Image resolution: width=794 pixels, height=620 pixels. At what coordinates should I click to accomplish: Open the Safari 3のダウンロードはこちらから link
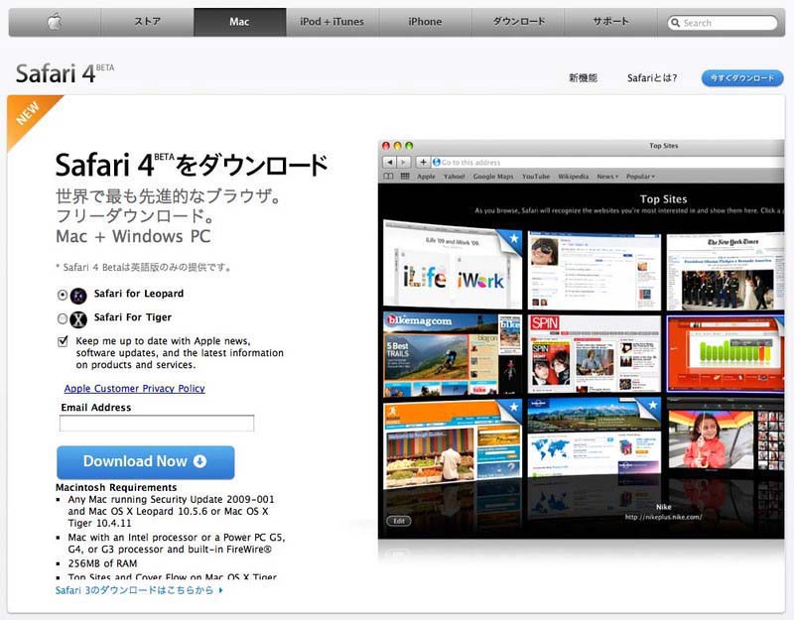(x=139, y=590)
